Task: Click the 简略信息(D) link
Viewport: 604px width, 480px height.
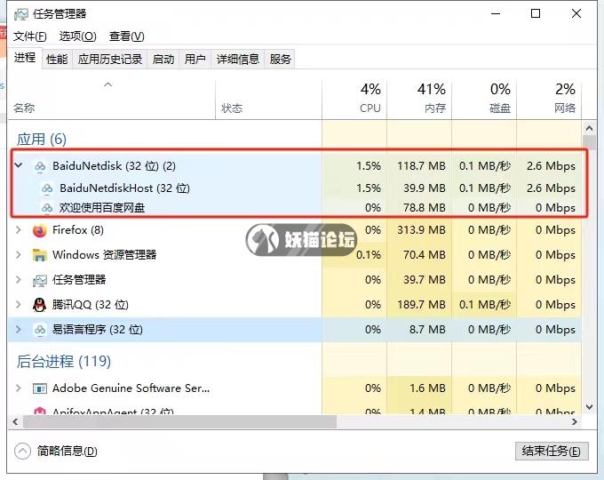Action: (x=67, y=451)
